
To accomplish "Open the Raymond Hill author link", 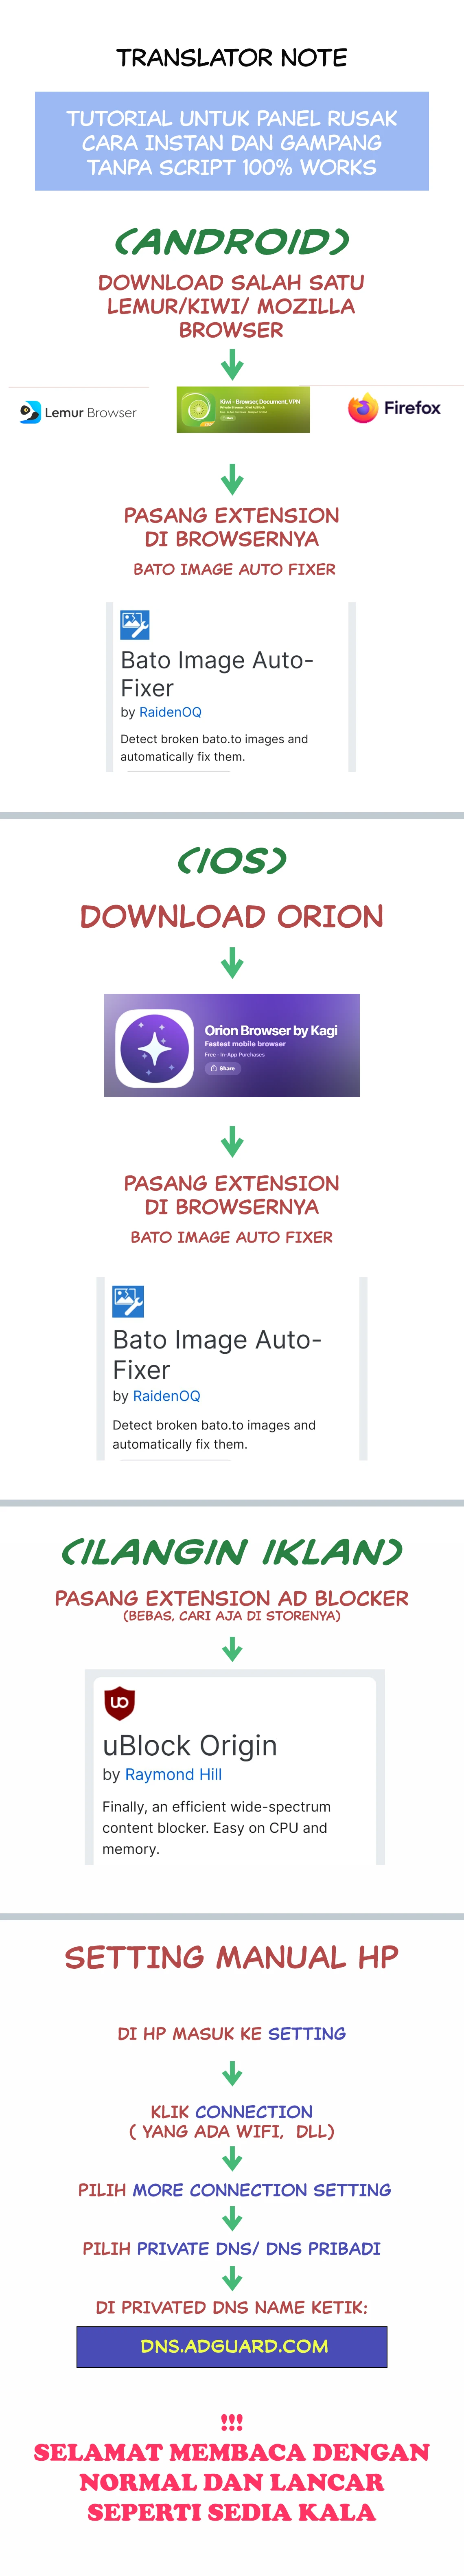I will pos(173,1774).
